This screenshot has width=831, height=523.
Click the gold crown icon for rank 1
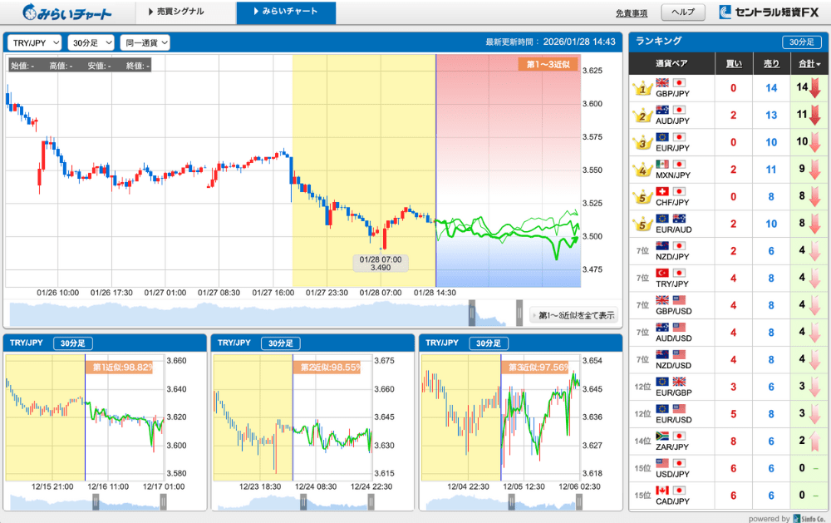pyautogui.click(x=642, y=88)
